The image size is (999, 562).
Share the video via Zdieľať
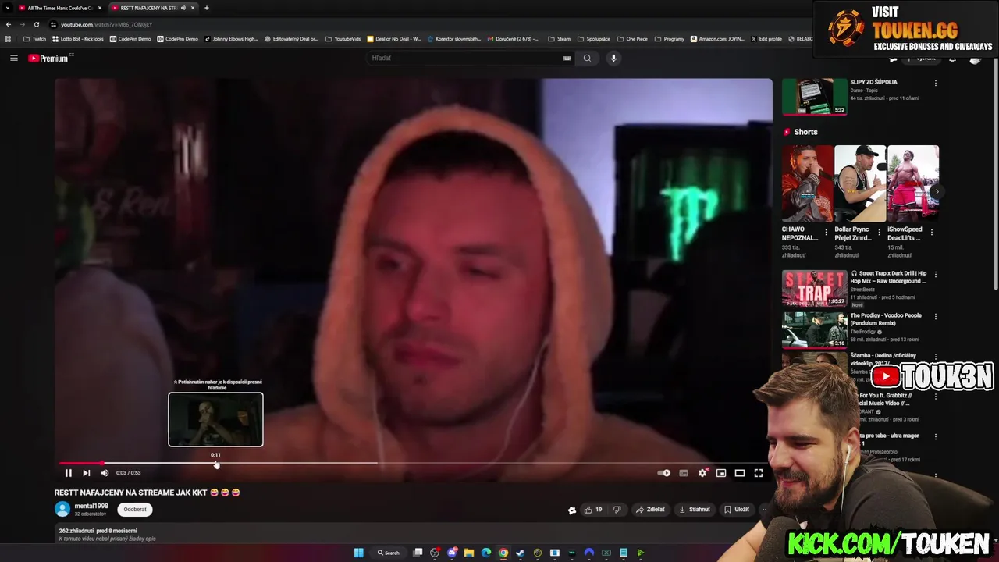pos(650,510)
